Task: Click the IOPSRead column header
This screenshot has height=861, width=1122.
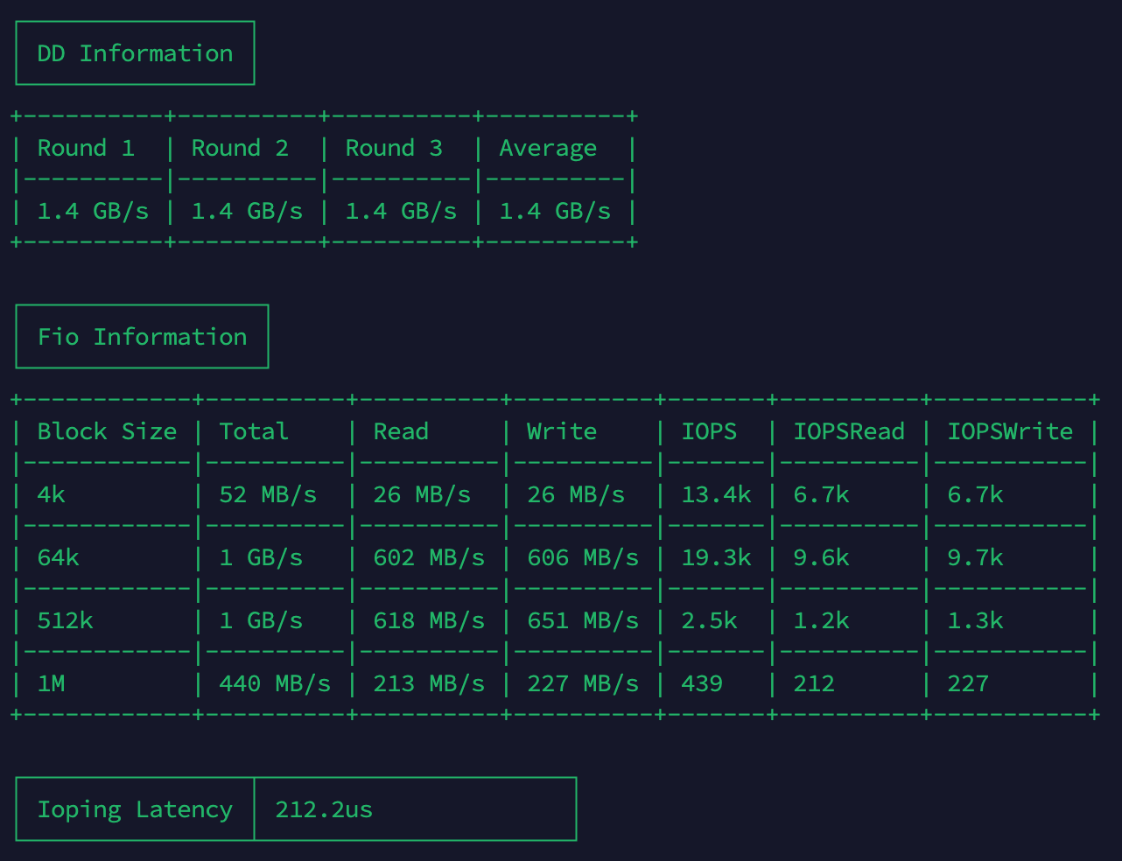Action: coord(849,431)
